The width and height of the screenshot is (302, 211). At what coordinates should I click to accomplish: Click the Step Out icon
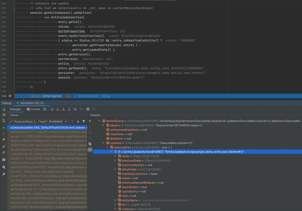tap(69, 109)
